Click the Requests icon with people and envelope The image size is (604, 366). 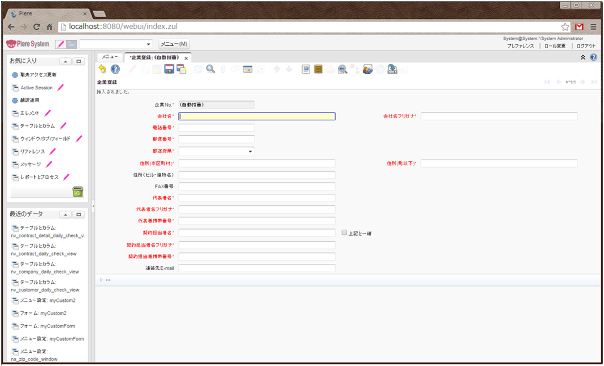(368, 70)
